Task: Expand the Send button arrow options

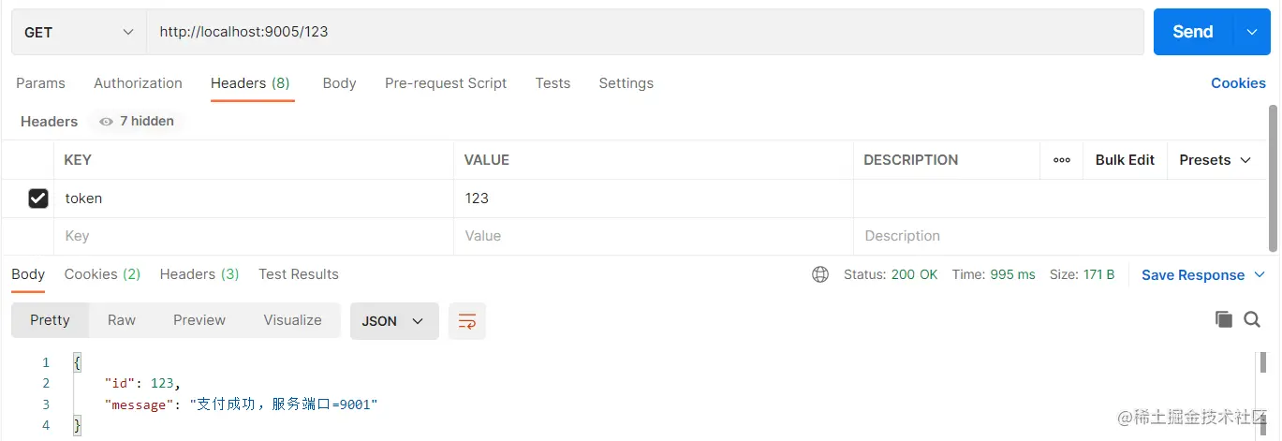Action: pos(1252,32)
